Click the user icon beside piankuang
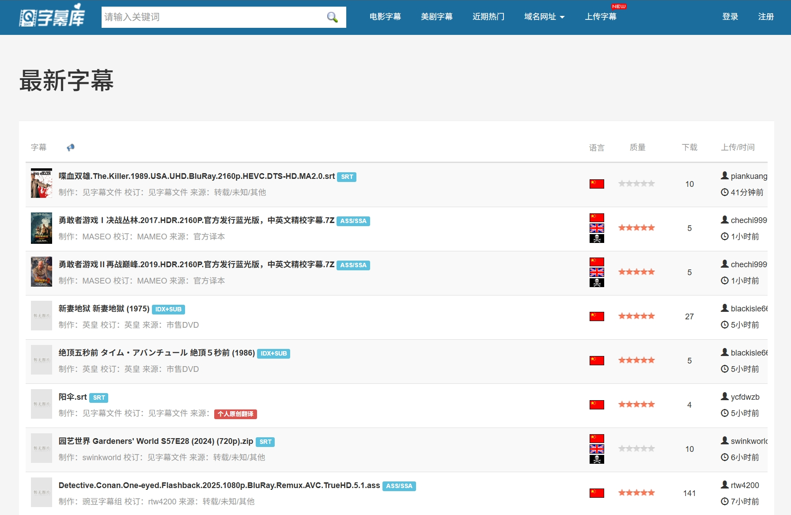 (724, 176)
